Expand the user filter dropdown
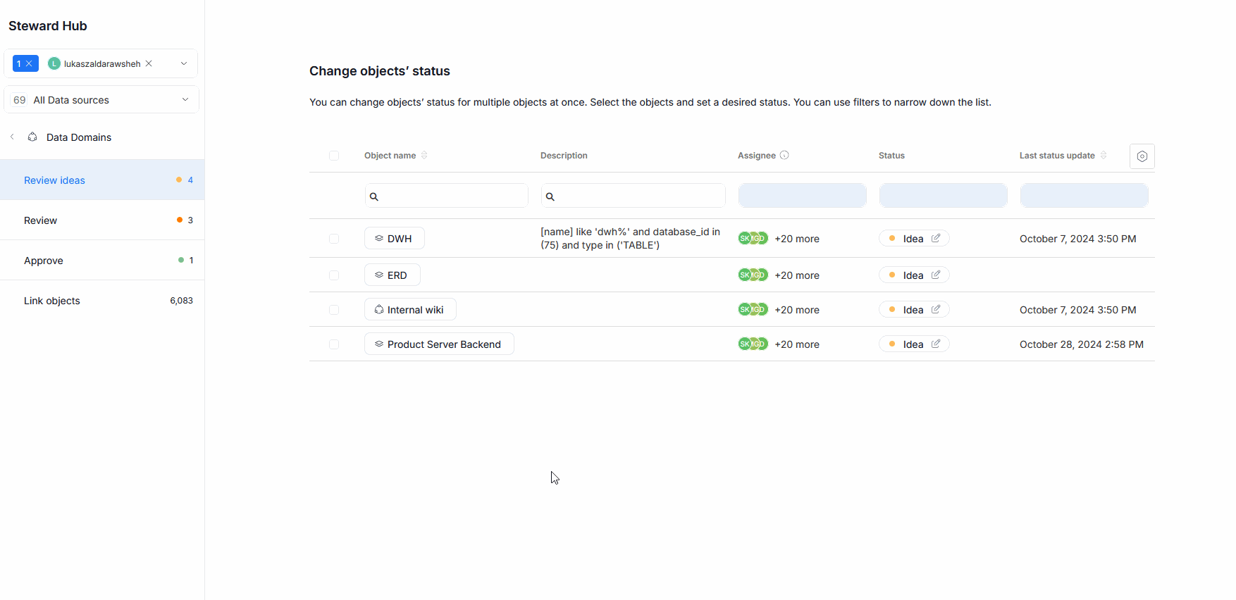 (184, 63)
